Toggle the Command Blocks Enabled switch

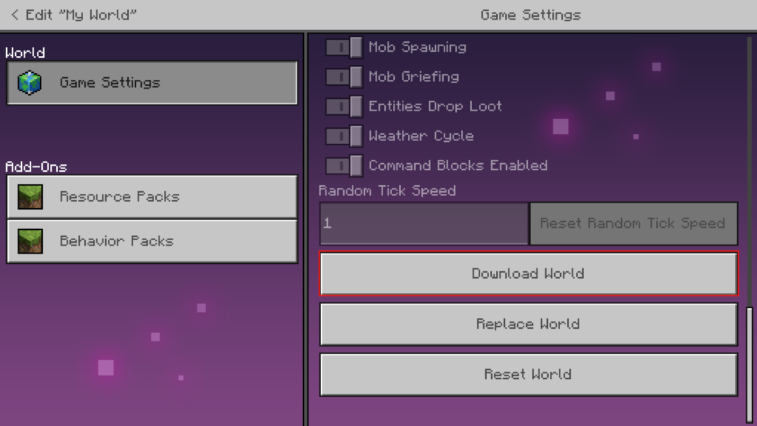coord(344,166)
